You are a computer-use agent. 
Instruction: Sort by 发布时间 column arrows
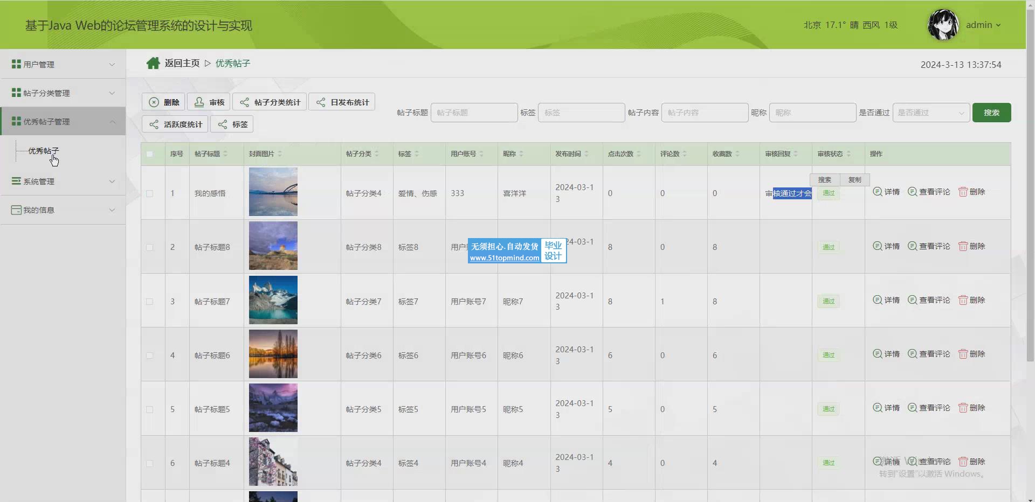tap(586, 154)
